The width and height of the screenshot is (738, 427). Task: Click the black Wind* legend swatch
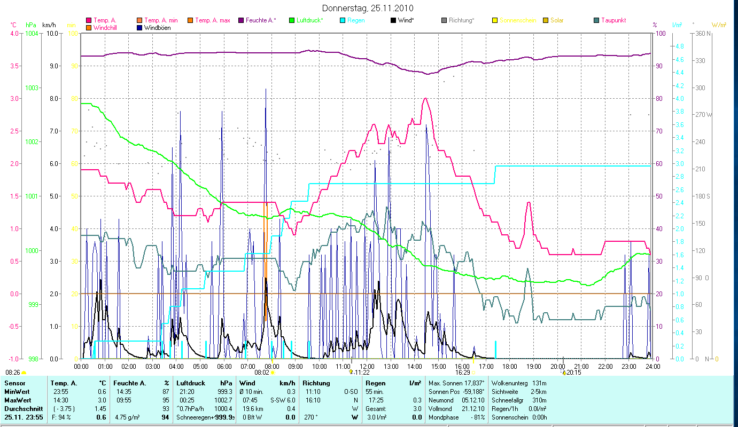pyautogui.click(x=393, y=20)
